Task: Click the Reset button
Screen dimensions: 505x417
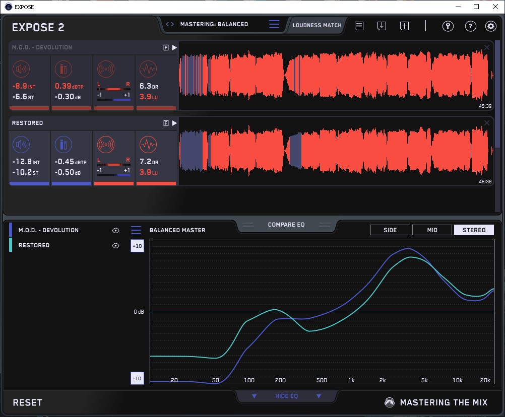Action: point(27,402)
